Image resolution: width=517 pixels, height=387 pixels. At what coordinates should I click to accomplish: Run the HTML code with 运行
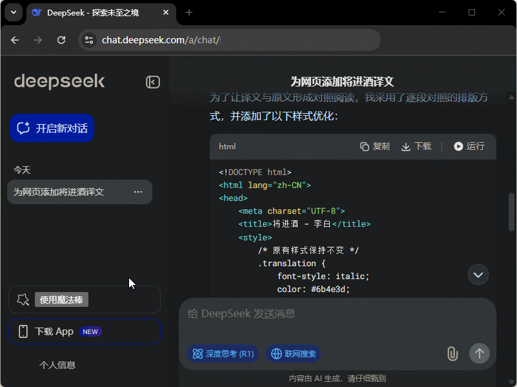coord(469,147)
